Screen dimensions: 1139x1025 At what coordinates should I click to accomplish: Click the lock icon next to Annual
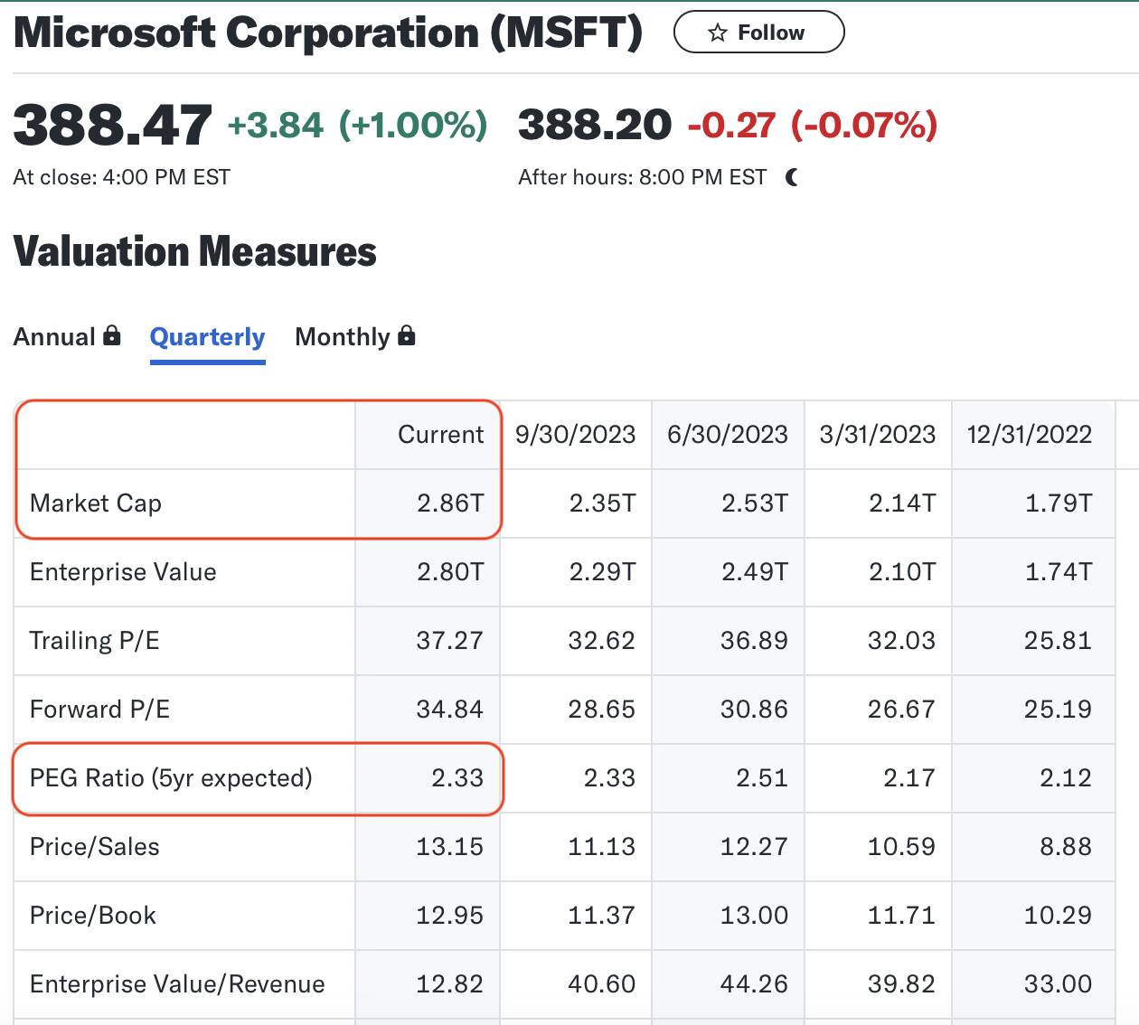pyautogui.click(x=112, y=335)
